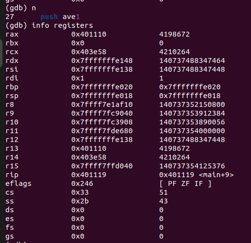251x243 pixels.
Task: Click the rdx hex value 0x7fffffffe148
Action: tap(102, 61)
